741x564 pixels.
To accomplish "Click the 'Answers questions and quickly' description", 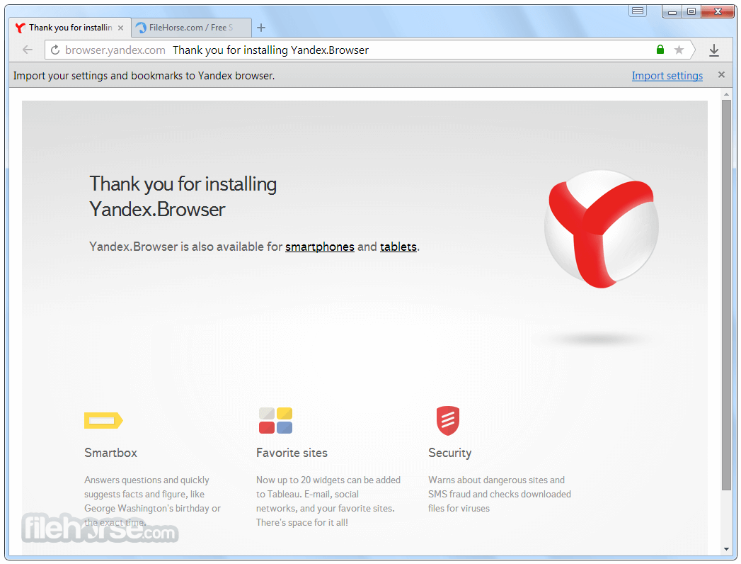I will pyautogui.click(x=152, y=501).
